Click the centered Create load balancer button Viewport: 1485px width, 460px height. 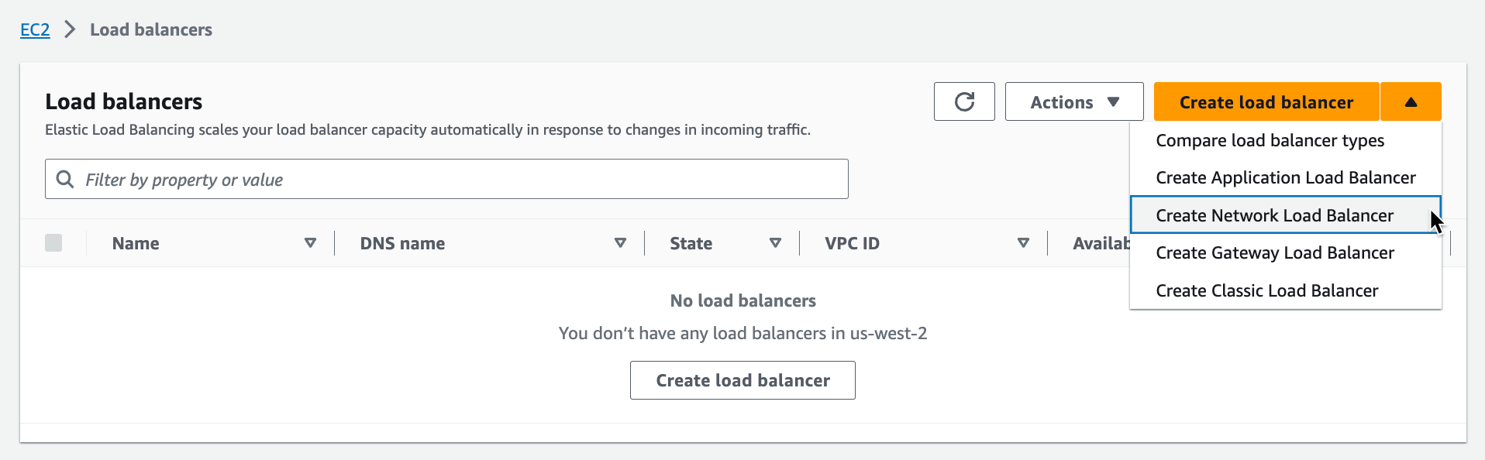(x=742, y=380)
